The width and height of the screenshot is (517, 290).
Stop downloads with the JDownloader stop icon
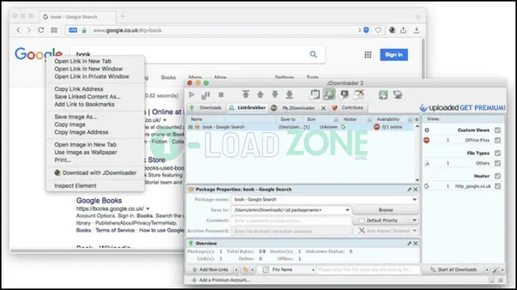pos(221,95)
